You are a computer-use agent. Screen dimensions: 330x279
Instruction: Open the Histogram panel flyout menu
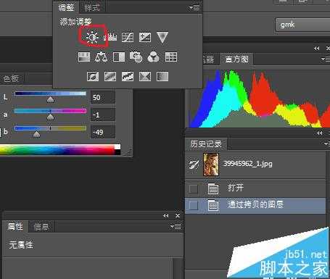(x=326, y=59)
